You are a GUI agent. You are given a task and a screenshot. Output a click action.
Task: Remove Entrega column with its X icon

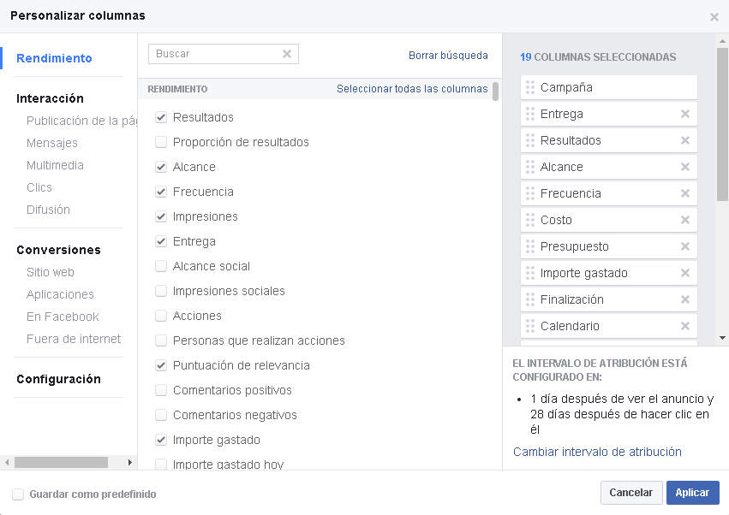click(x=684, y=114)
